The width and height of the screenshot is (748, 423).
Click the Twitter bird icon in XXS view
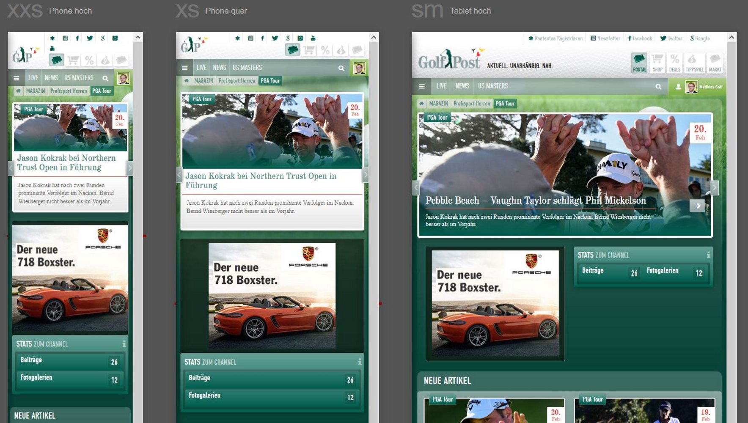[90, 38]
